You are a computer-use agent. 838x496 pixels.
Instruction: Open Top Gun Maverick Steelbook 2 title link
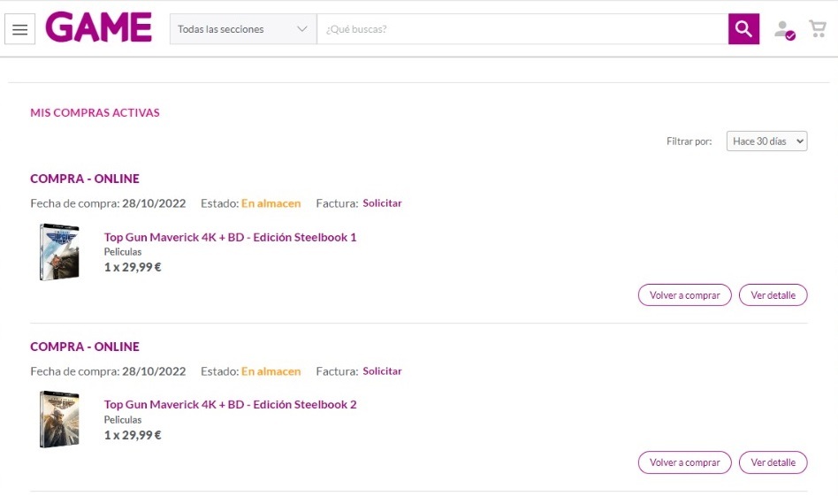(x=230, y=405)
